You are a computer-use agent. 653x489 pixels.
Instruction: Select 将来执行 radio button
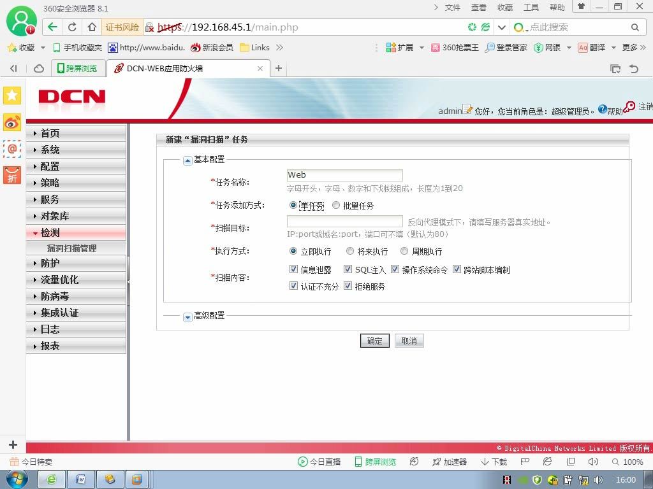[350, 251]
